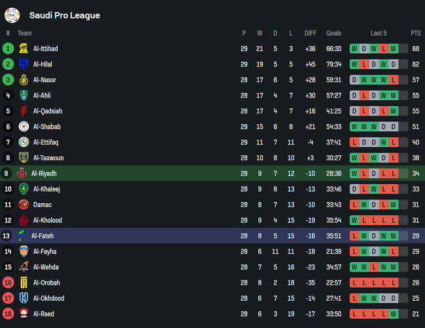Click the red position 16 badge
This screenshot has height=328, width=425.
tap(8, 283)
